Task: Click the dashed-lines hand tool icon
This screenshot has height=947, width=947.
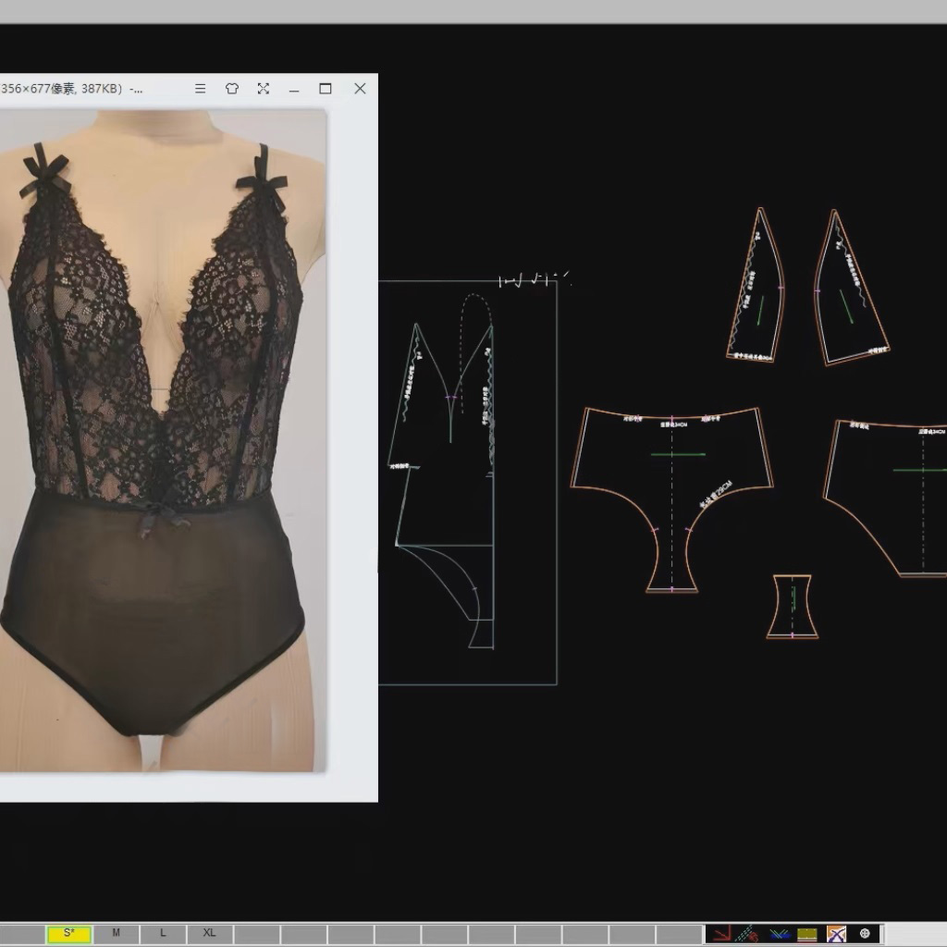Action: pyautogui.click(x=748, y=934)
